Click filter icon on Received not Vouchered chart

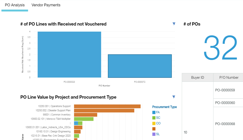tap(174, 24)
